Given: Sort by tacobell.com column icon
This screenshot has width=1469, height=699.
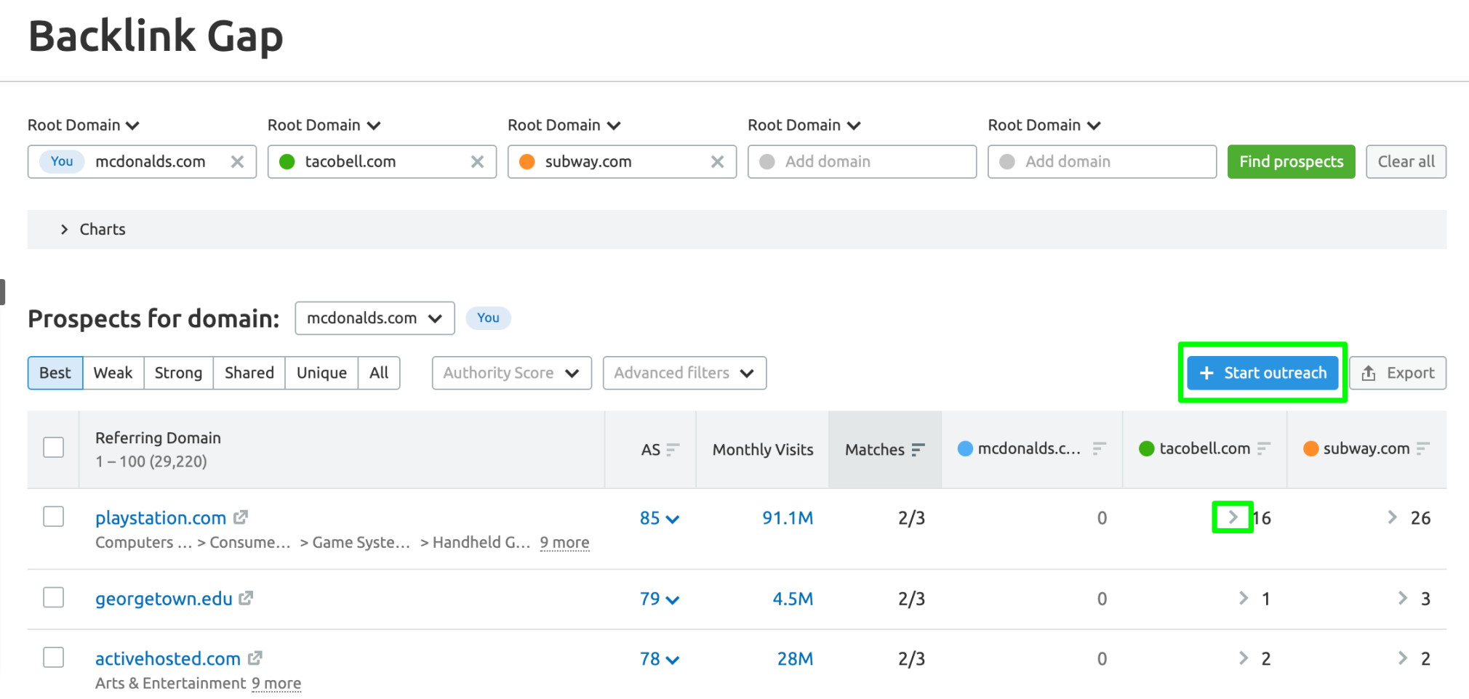Looking at the screenshot, I should point(1264,448).
